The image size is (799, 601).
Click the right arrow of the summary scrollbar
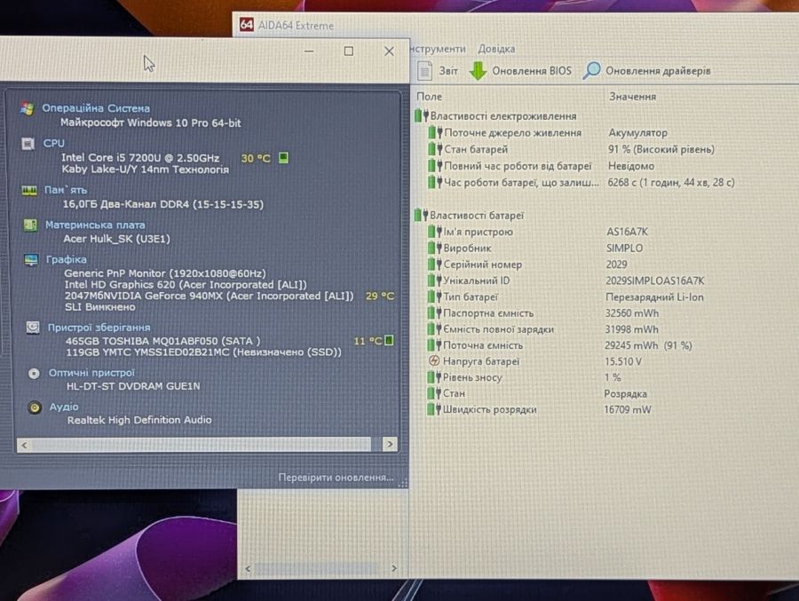(390, 445)
